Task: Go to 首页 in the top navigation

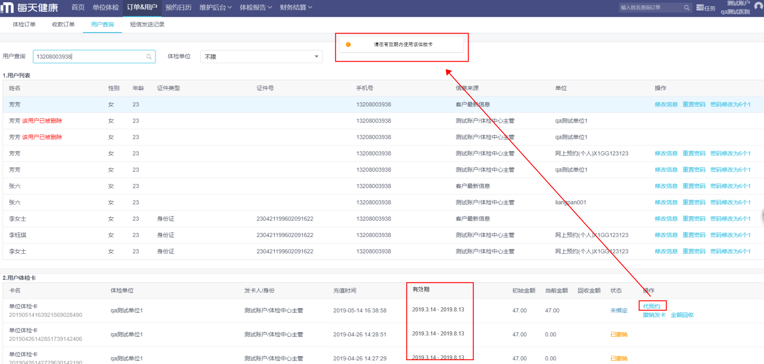Action: [x=78, y=8]
